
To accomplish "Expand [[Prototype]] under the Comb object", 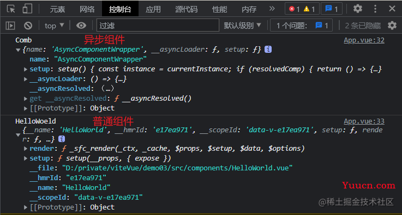I will [x=26, y=108].
